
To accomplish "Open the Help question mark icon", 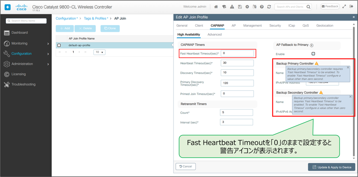I will click(x=262, y=7).
